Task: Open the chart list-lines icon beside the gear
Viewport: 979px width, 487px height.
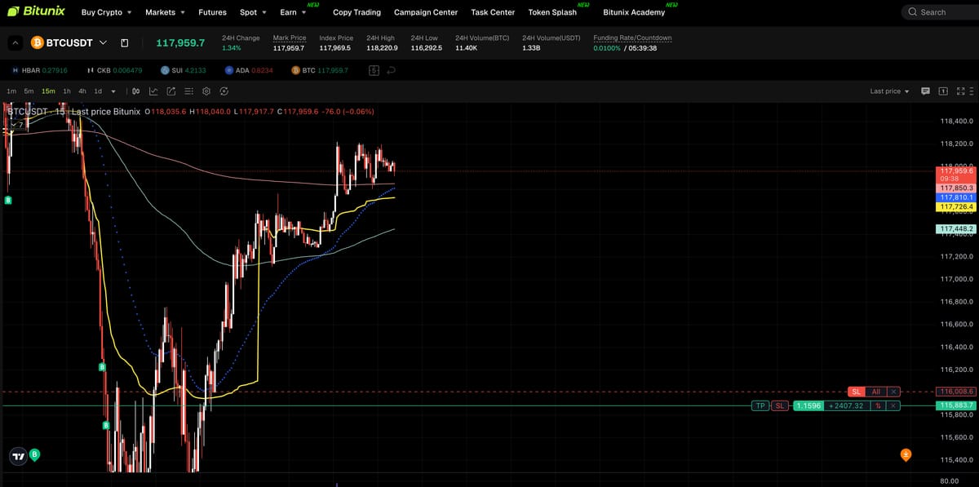Action: tap(189, 91)
